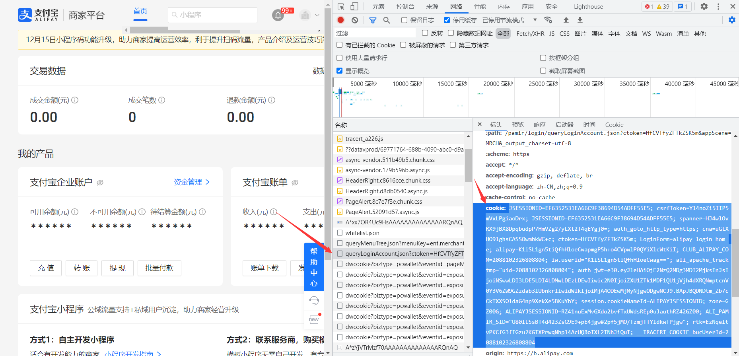The image size is (739, 356).
Task: Enable 按框架分组 checkbox
Action: (x=543, y=58)
